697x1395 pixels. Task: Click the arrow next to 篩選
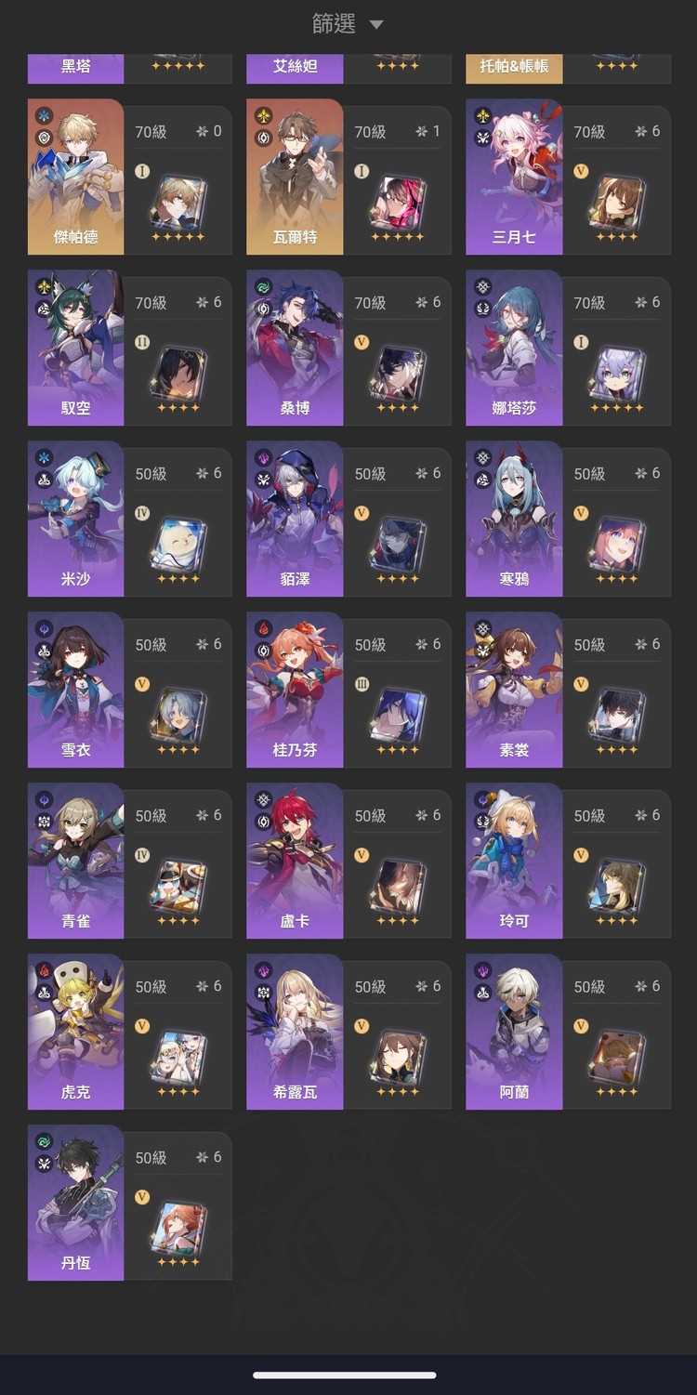[376, 25]
